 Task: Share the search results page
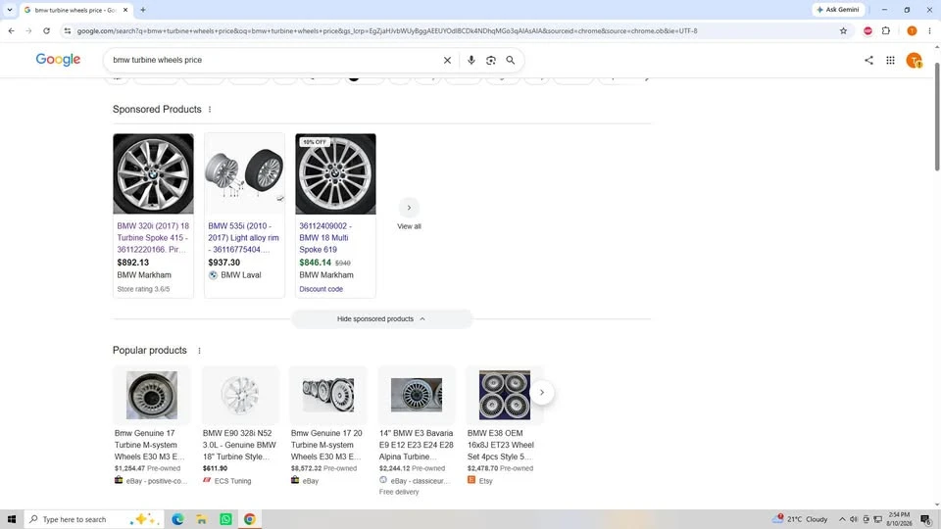point(868,60)
